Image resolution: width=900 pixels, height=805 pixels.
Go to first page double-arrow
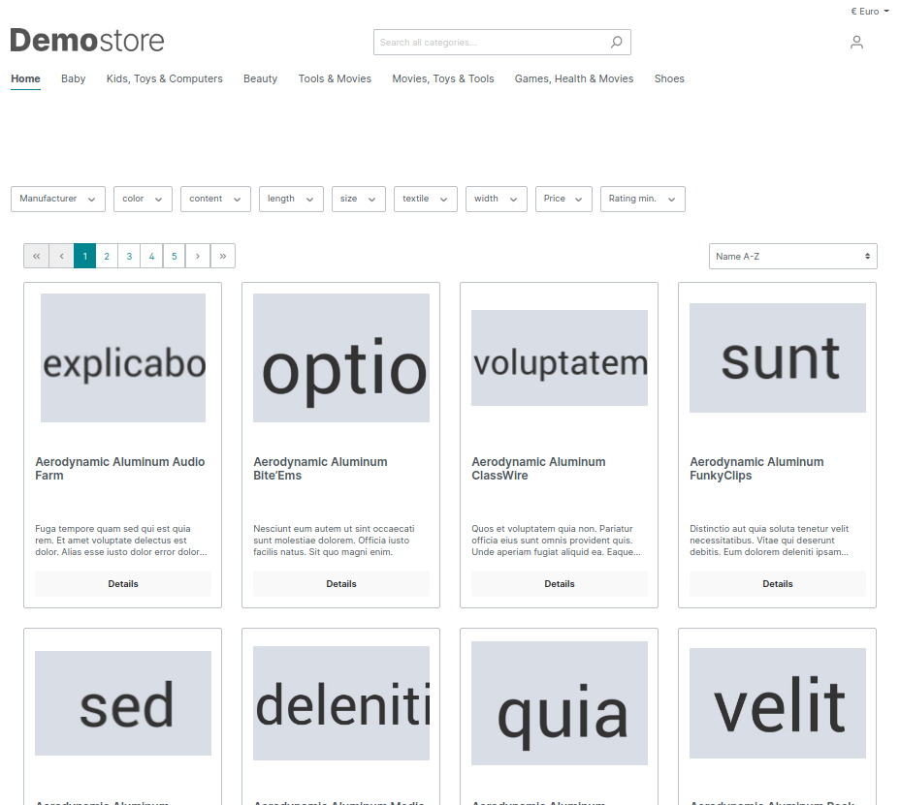pyautogui.click(x=36, y=257)
